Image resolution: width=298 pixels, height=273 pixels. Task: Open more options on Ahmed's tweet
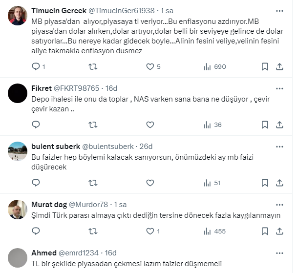tap(279, 253)
